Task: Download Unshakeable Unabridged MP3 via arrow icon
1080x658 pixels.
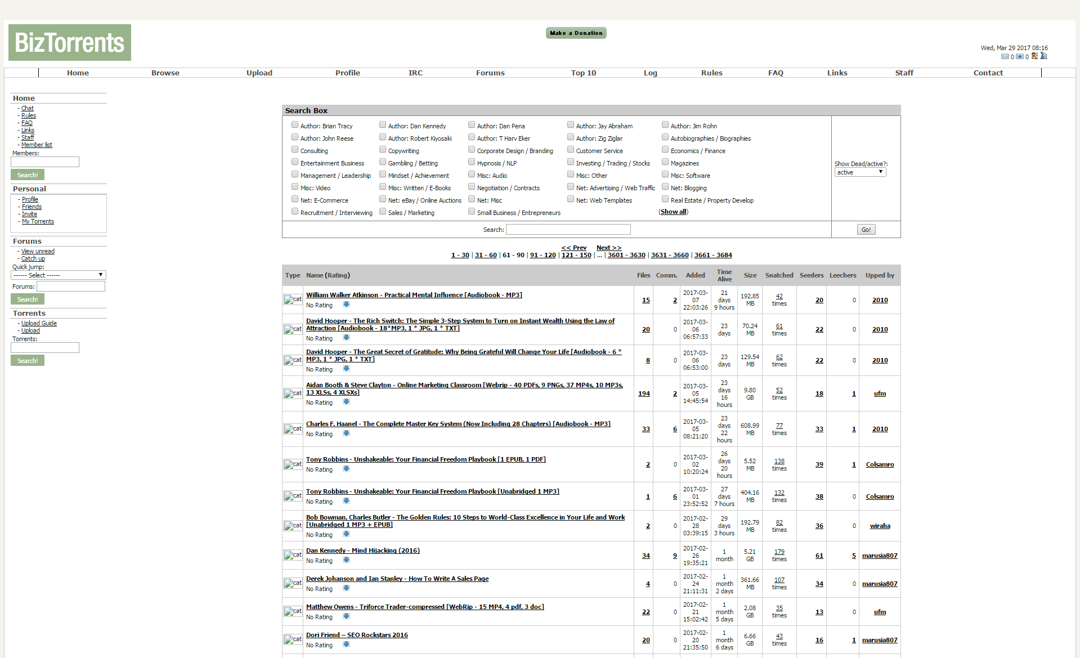Action: tap(346, 501)
